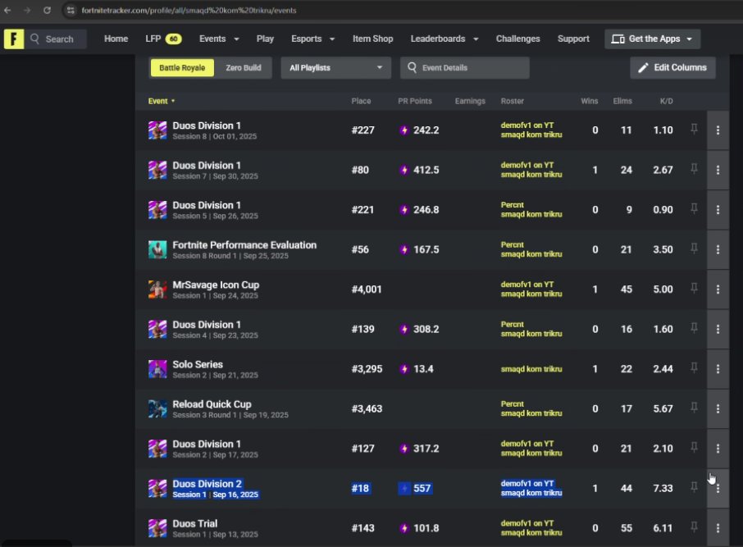Image resolution: width=743 pixels, height=547 pixels.
Task: Click the MrSavage Icon Cup event thumbnail
Action: point(157,289)
